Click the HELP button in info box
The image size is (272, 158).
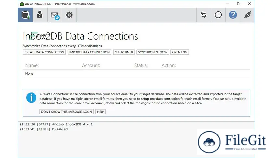point(101,112)
